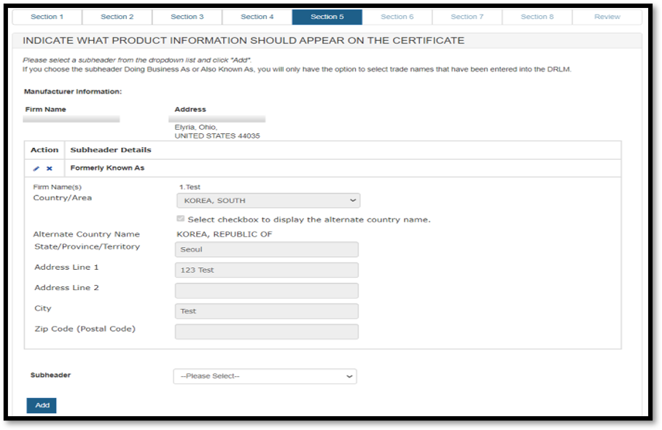Expand the Subheader Please Select dropdown
Screen dimensions: 662x430
(x=265, y=376)
